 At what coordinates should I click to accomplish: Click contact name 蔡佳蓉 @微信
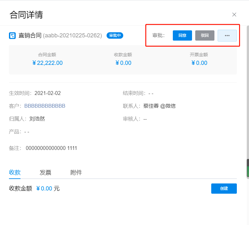(159, 106)
